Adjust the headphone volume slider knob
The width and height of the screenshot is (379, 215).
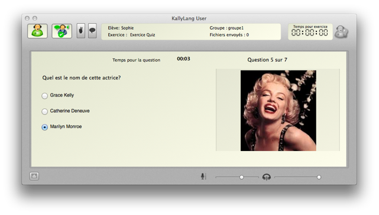point(319,177)
